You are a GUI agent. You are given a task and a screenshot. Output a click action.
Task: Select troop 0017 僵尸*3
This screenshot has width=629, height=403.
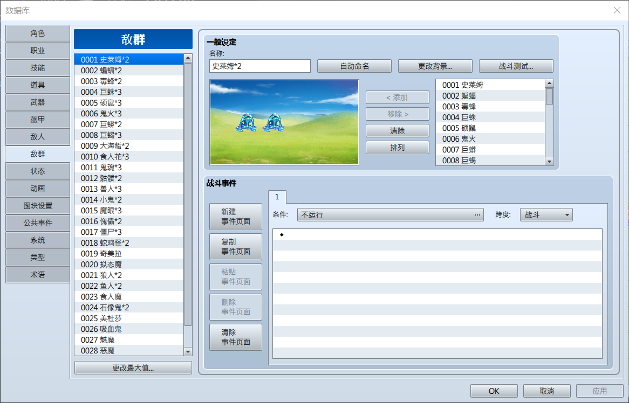[129, 232]
